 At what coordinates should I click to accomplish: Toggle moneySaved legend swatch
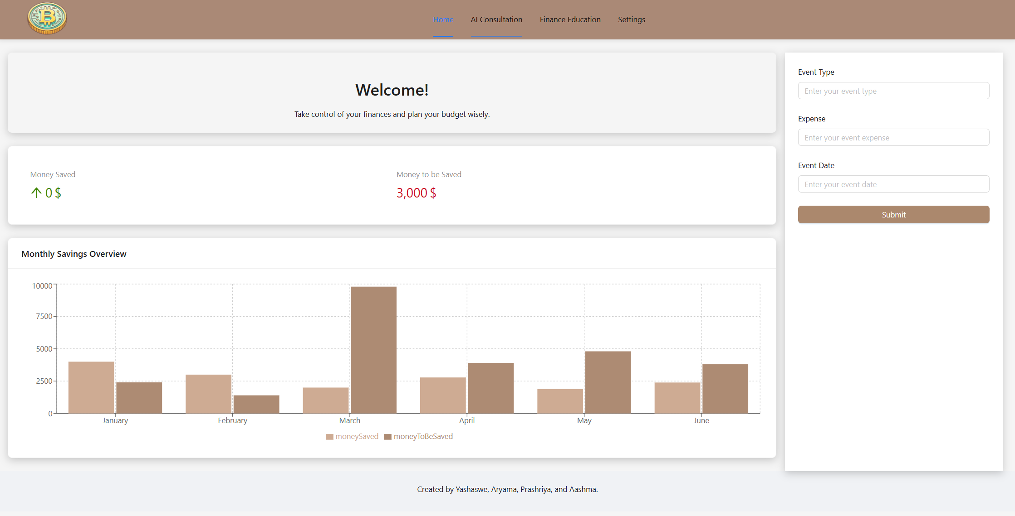(329, 437)
